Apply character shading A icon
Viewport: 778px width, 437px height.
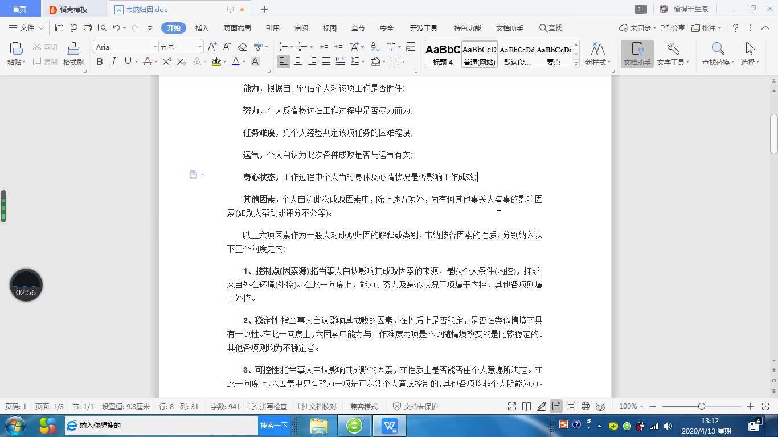(255, 61)
